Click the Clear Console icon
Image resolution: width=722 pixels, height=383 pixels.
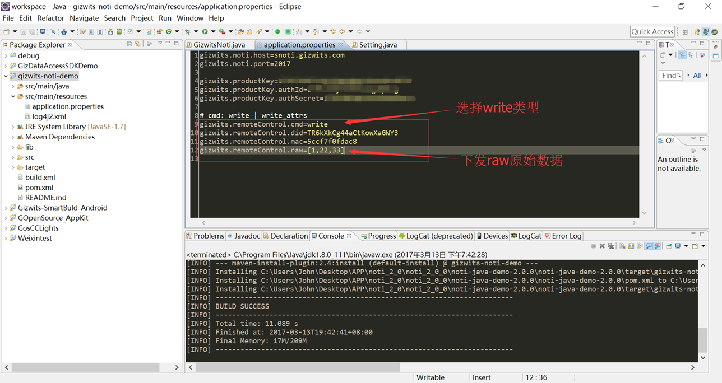click(623, 246)
